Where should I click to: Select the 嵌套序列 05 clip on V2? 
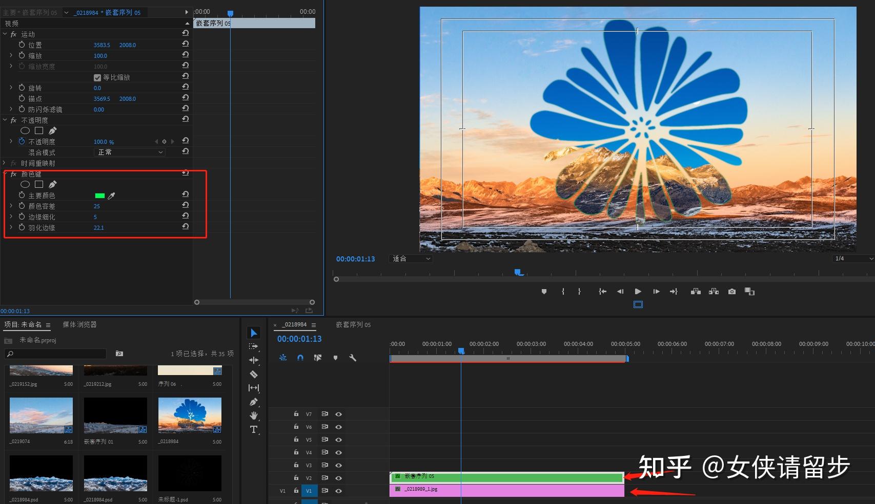[x=506, y=477]
